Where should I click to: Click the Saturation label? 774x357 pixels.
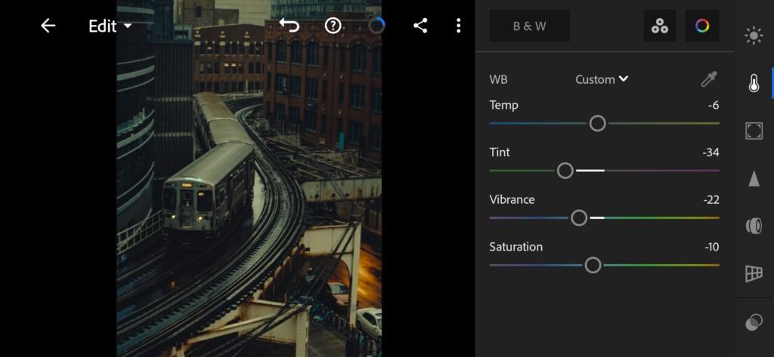(x=515, y=247)
